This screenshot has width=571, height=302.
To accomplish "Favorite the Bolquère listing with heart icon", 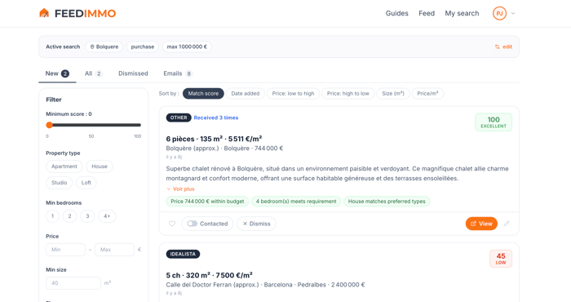I will point(172,224).
